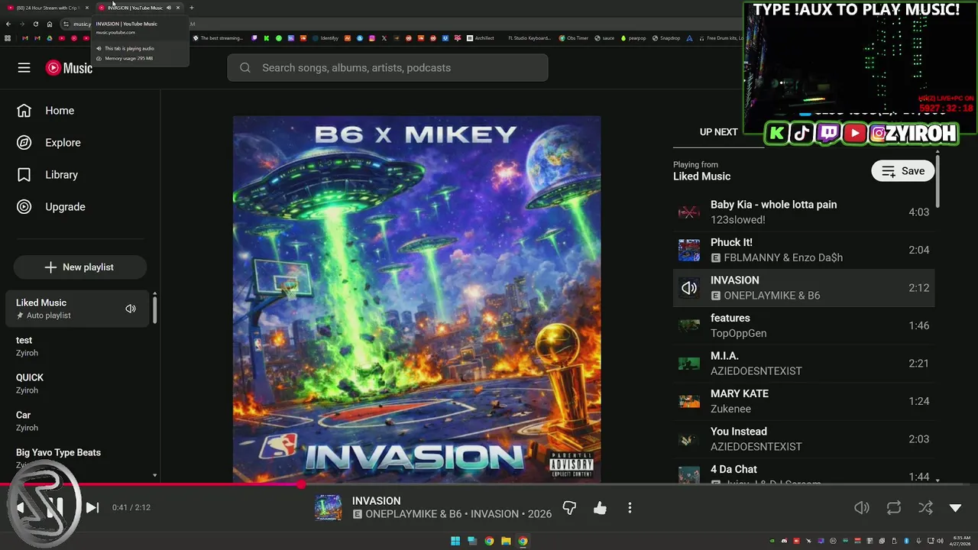Open the YouTube Music hamburger menu

point(24,68)
